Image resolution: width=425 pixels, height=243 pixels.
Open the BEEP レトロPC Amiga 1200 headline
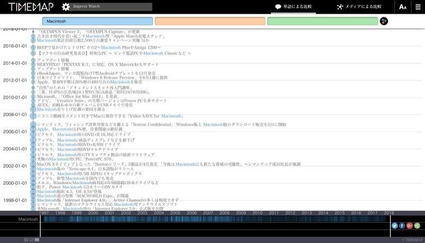pyautogui.click(x=99, y=48)
